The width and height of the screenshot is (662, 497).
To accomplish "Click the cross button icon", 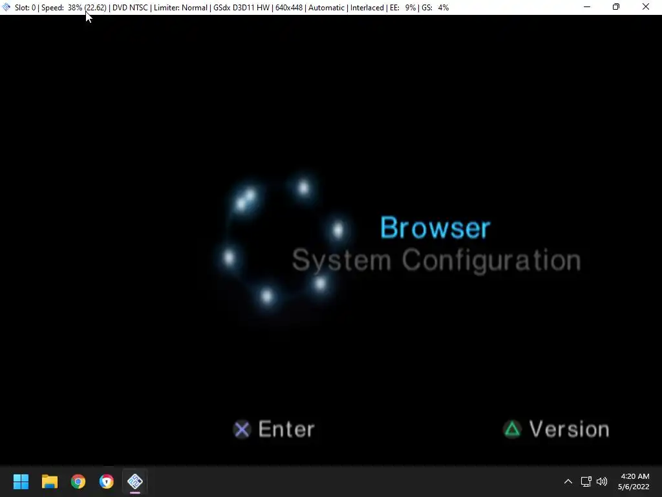I will click(242, 430).
